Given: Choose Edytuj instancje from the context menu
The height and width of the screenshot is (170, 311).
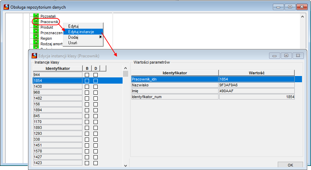Looking at the screenshot, I should pyautogui.click(x=83, y=32).
